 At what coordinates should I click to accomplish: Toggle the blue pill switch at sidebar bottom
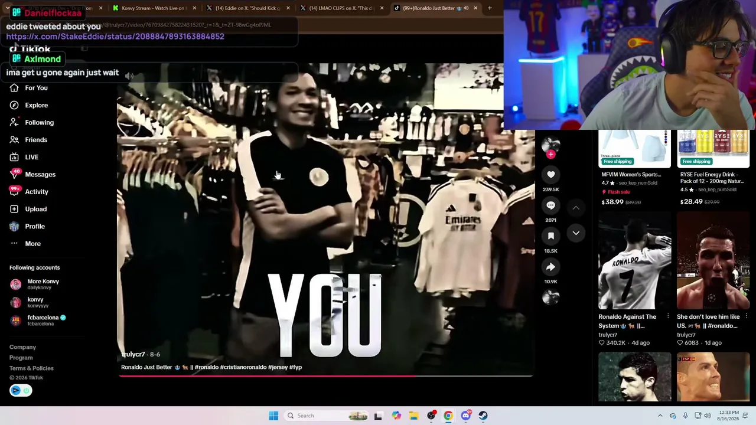[21, 390]
